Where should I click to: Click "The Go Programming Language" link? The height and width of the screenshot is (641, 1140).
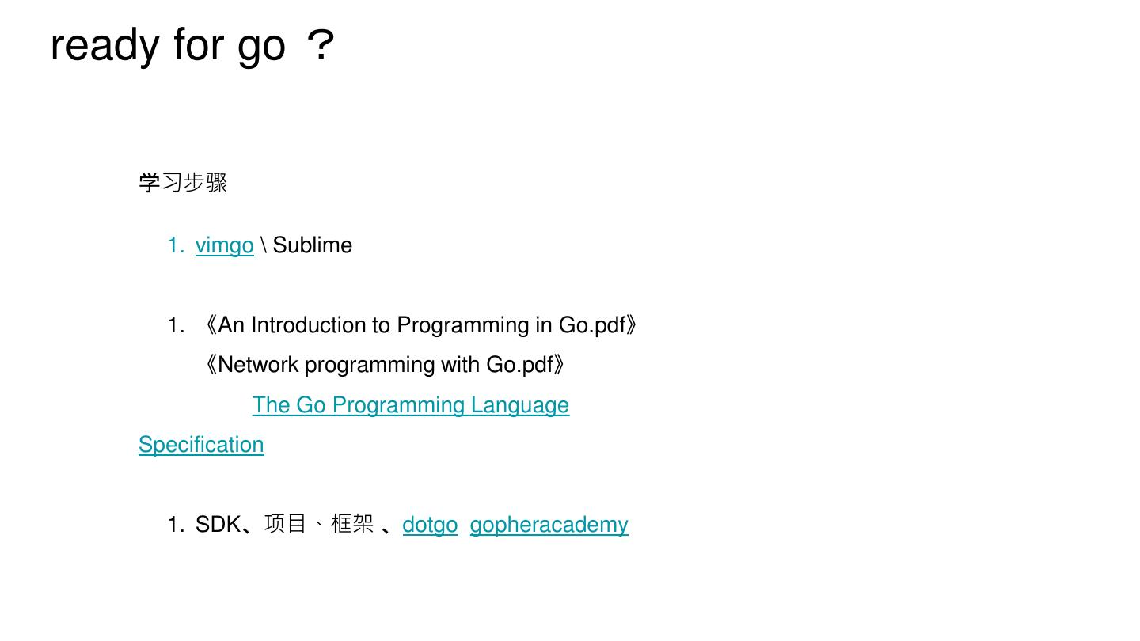410,405
